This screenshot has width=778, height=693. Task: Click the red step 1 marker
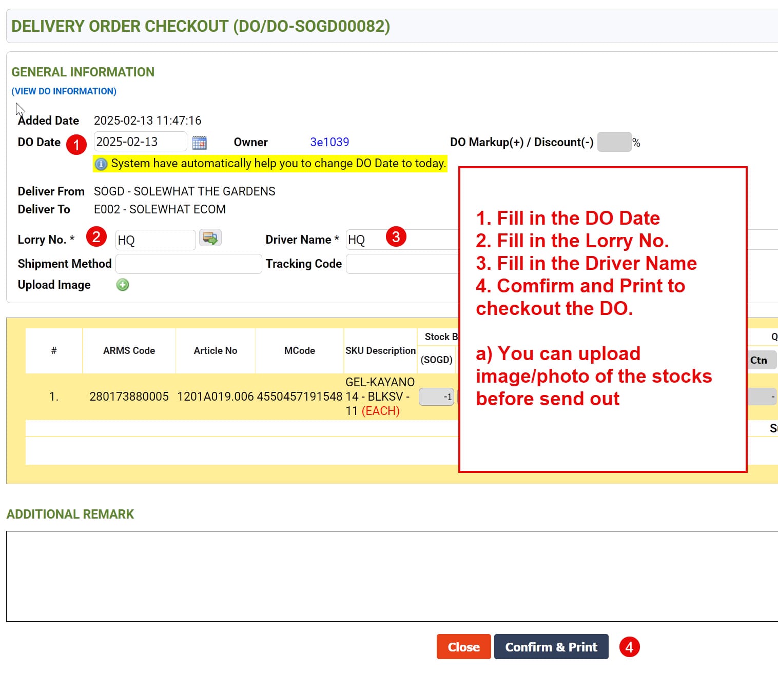tap(76, 145)
